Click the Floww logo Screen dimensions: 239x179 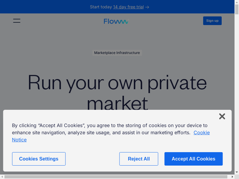pyautogui.click(x=116, y=21)
